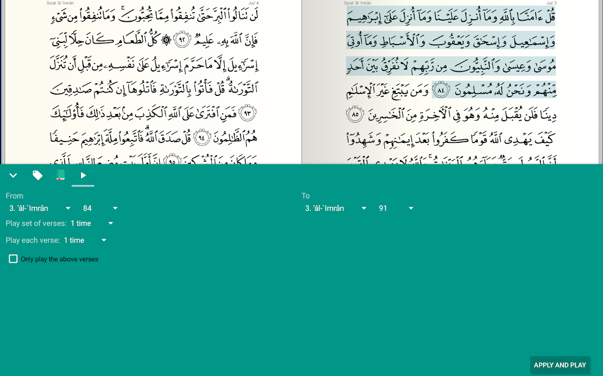Open the tags panel

[x=38, y=175]
